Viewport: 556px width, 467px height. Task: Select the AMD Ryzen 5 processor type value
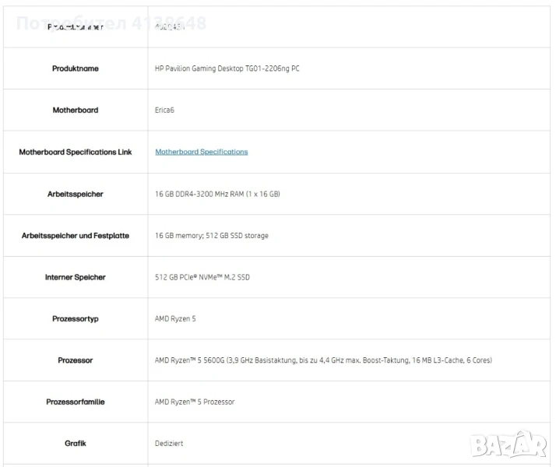[175, 318]
